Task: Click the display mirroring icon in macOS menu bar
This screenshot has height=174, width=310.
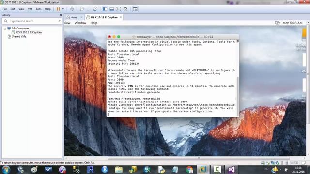Action: 278,23
